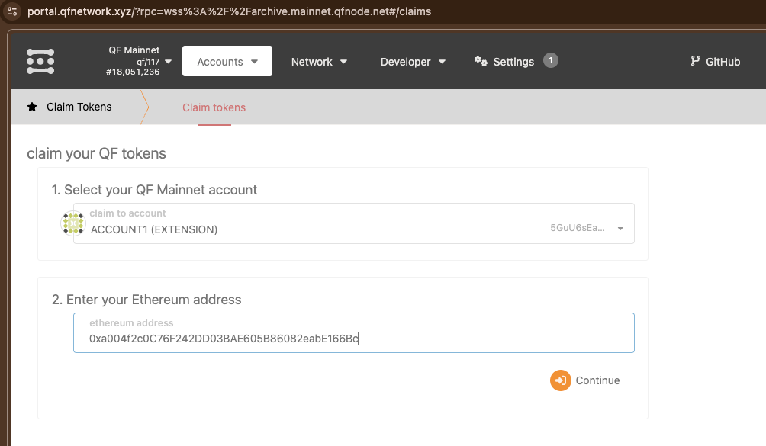Open the Network menu
The height and width of the screenshot is (446, 766).
click(319, 62)
